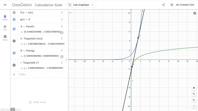Switch to the Outils tab
Viewport: 198px width, 111px height.
(5, 28)
